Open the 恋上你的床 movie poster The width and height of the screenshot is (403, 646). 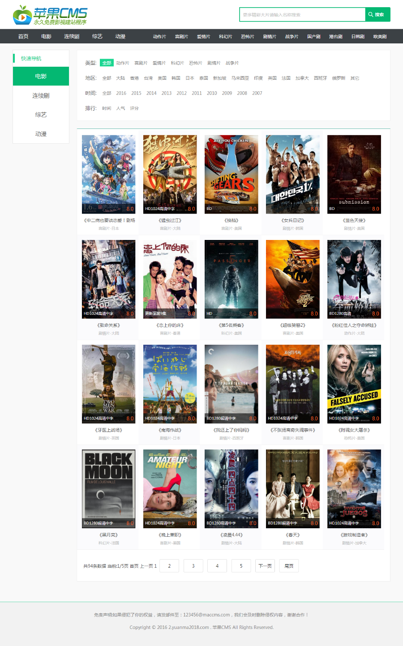170,279
